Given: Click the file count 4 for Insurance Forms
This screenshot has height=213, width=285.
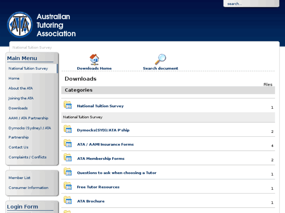Looking at the screenshot, I should tap(272, 146).
